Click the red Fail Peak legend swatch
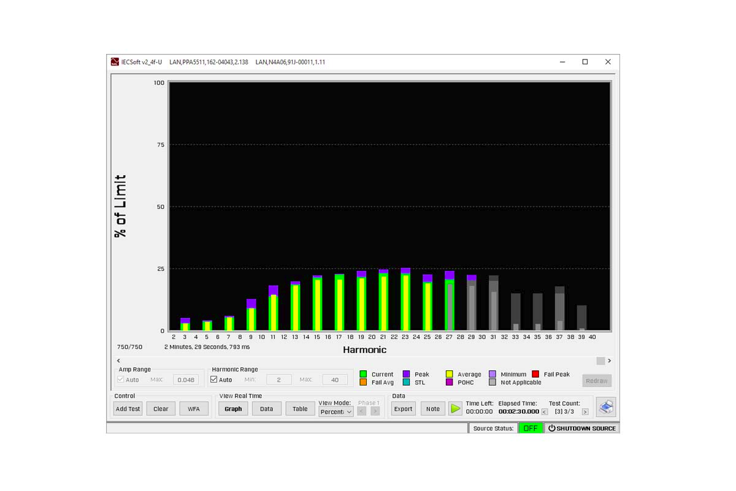The image size is (736, 491). 535,374
